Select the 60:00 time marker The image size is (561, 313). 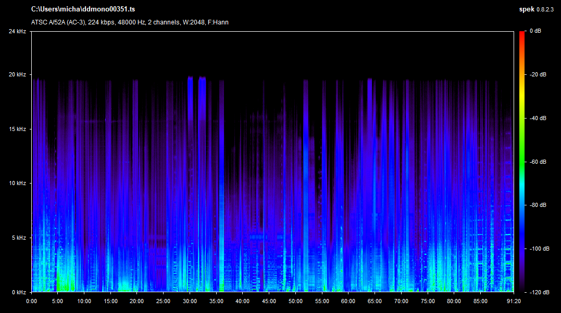[x=348, y=301]
